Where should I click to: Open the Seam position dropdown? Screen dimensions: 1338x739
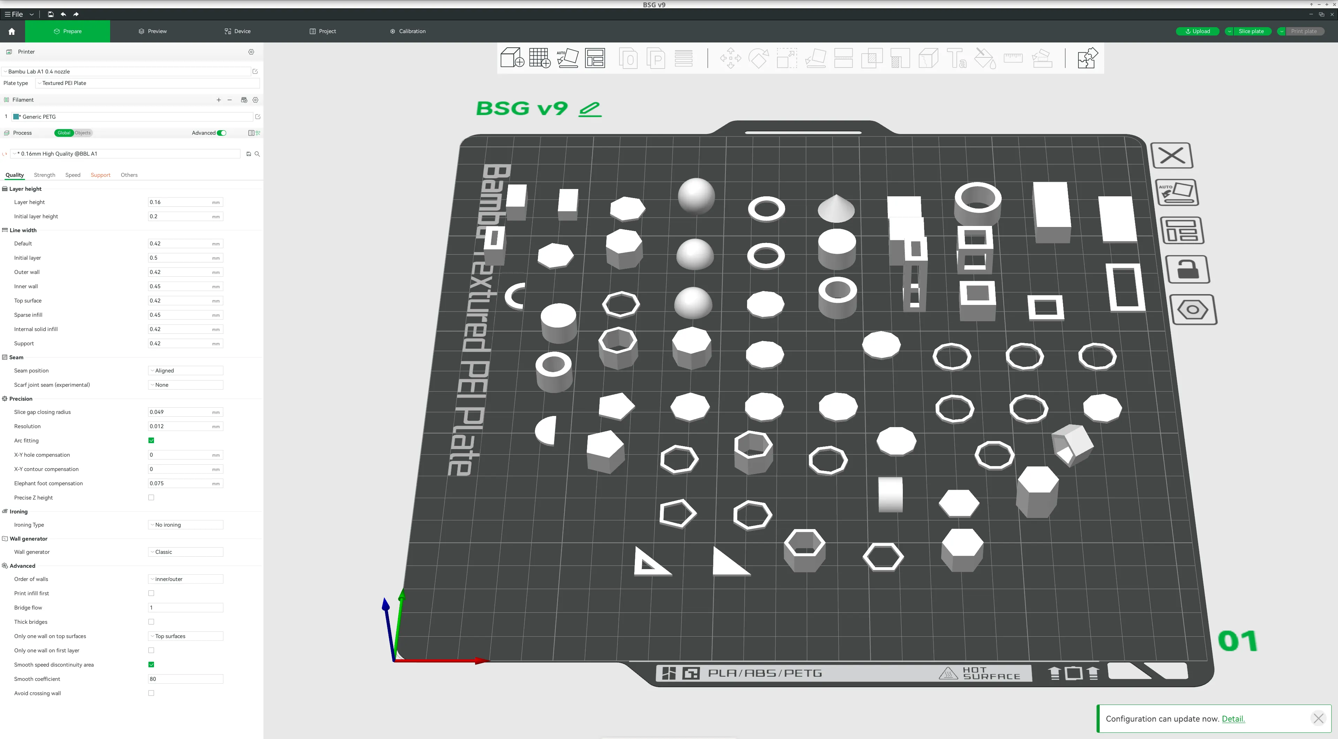tap(185, 370)
